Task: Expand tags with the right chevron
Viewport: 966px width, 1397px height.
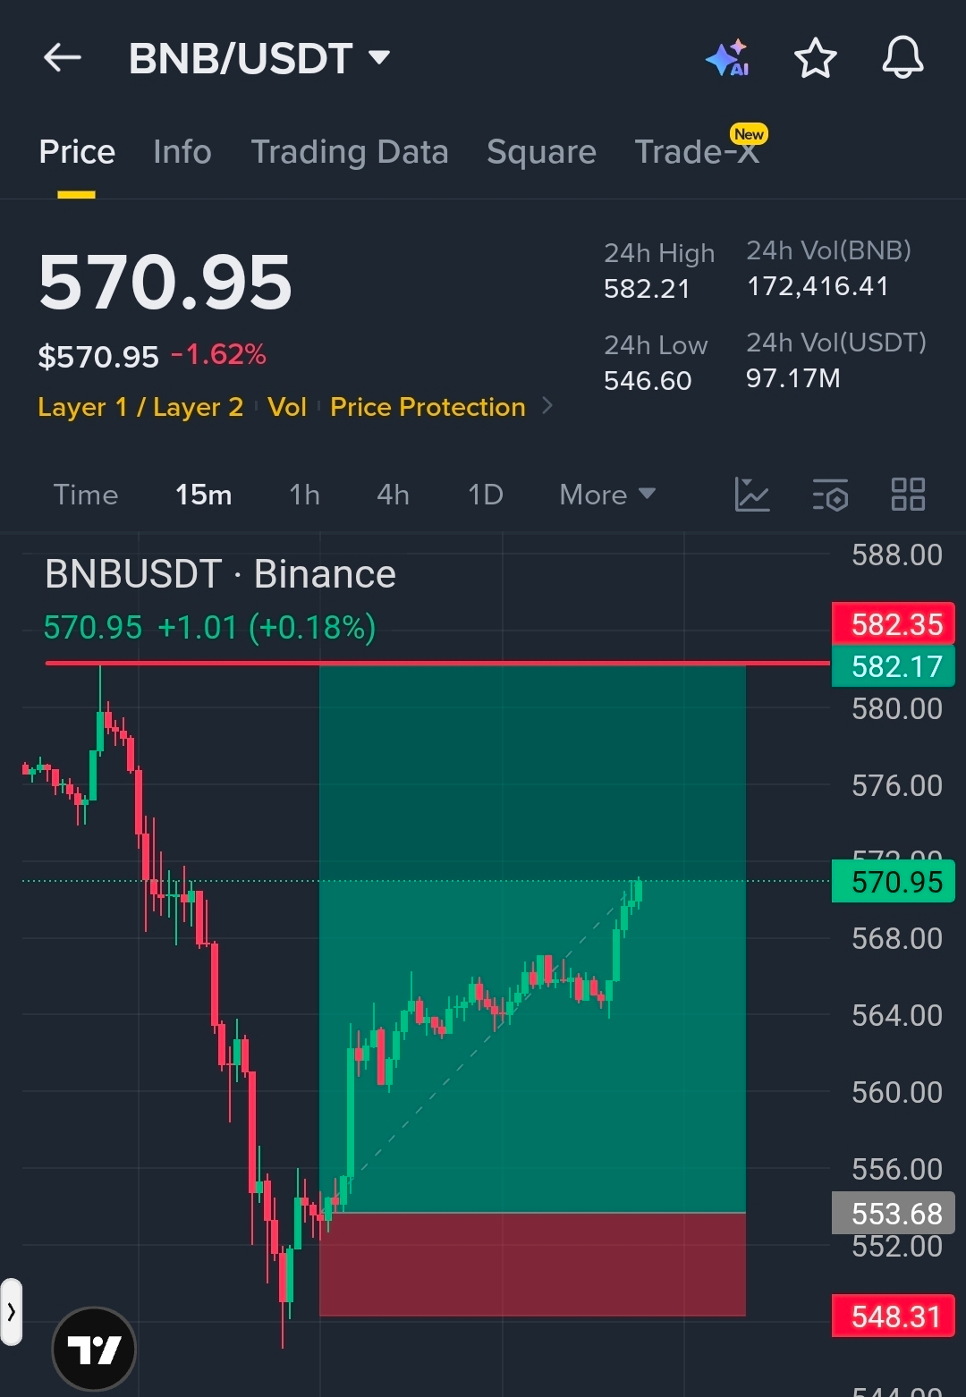Action: [547, 406]
